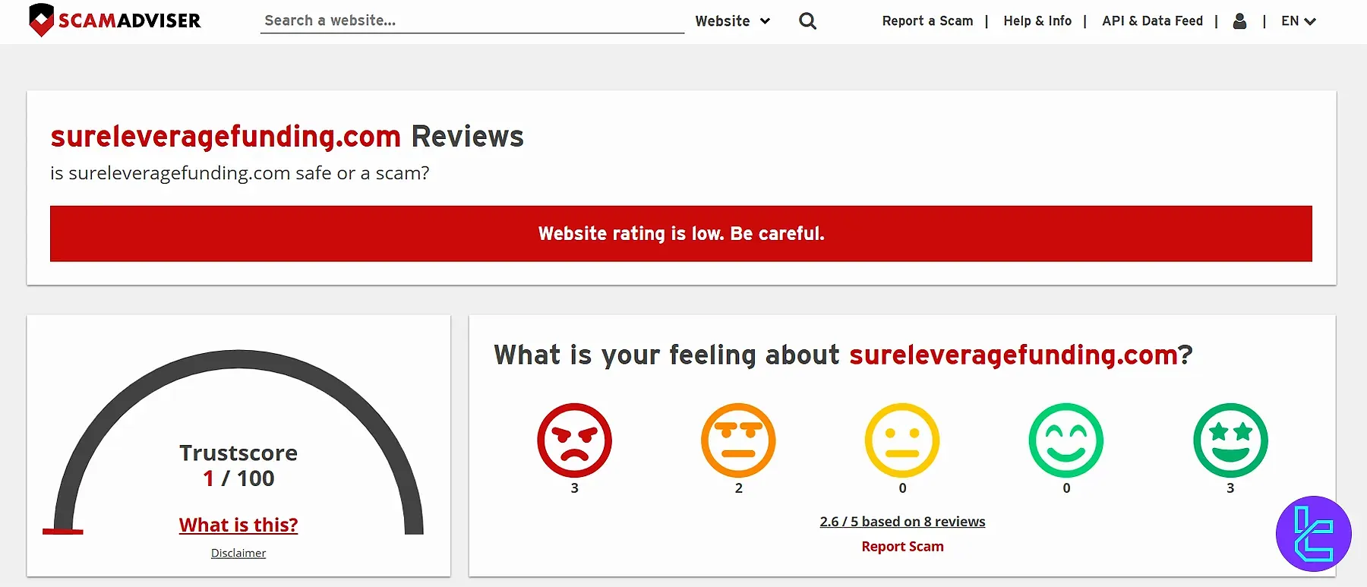Open the user account icon
The height and width of the screenshot is (587, 1367).
[1239, 21]
